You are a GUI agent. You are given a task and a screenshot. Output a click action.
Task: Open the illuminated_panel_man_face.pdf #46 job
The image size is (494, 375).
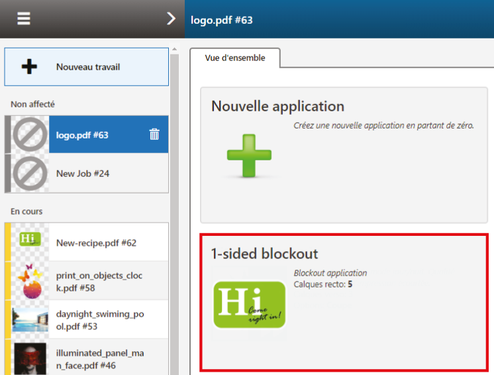coord(87,358)
